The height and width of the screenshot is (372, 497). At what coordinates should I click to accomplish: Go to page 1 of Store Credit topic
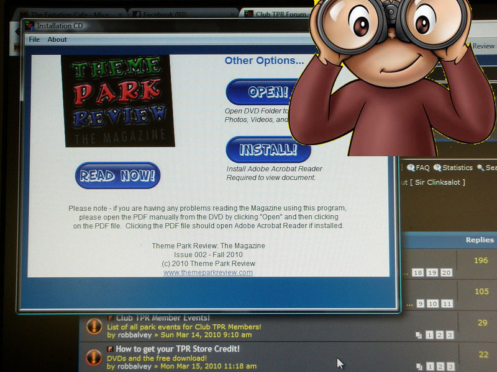430,366
